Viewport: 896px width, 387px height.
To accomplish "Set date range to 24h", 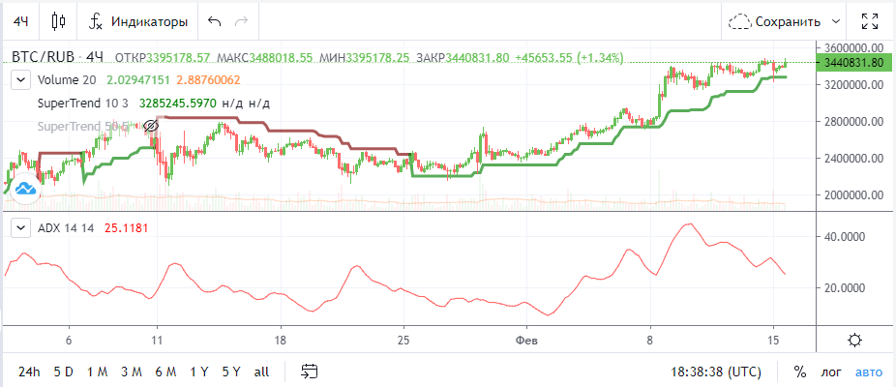I will tap(29, 372).
